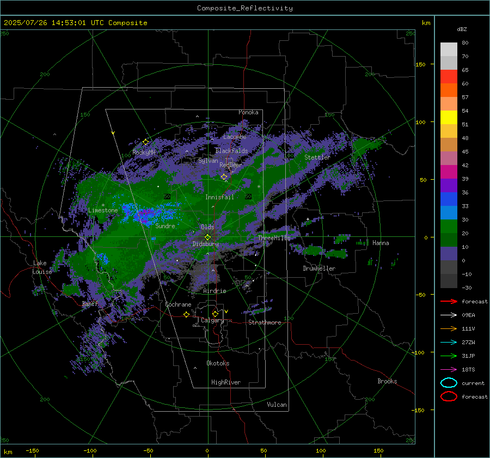
Task: Click the 18TS legend label
Action: [468, 370]
